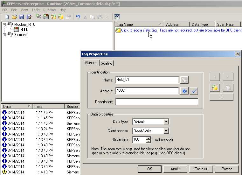Click the checkmark to validate address
The height and width of the screenshot is (175, 242).
click(194, 91)
